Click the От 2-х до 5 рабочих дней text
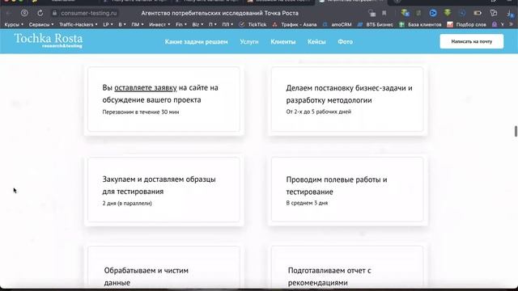This screenshot has width=518, height=291. 318,112
